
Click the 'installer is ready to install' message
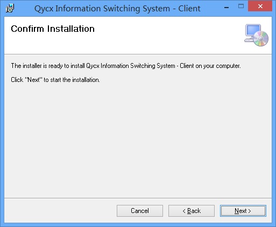coord(126,66)
